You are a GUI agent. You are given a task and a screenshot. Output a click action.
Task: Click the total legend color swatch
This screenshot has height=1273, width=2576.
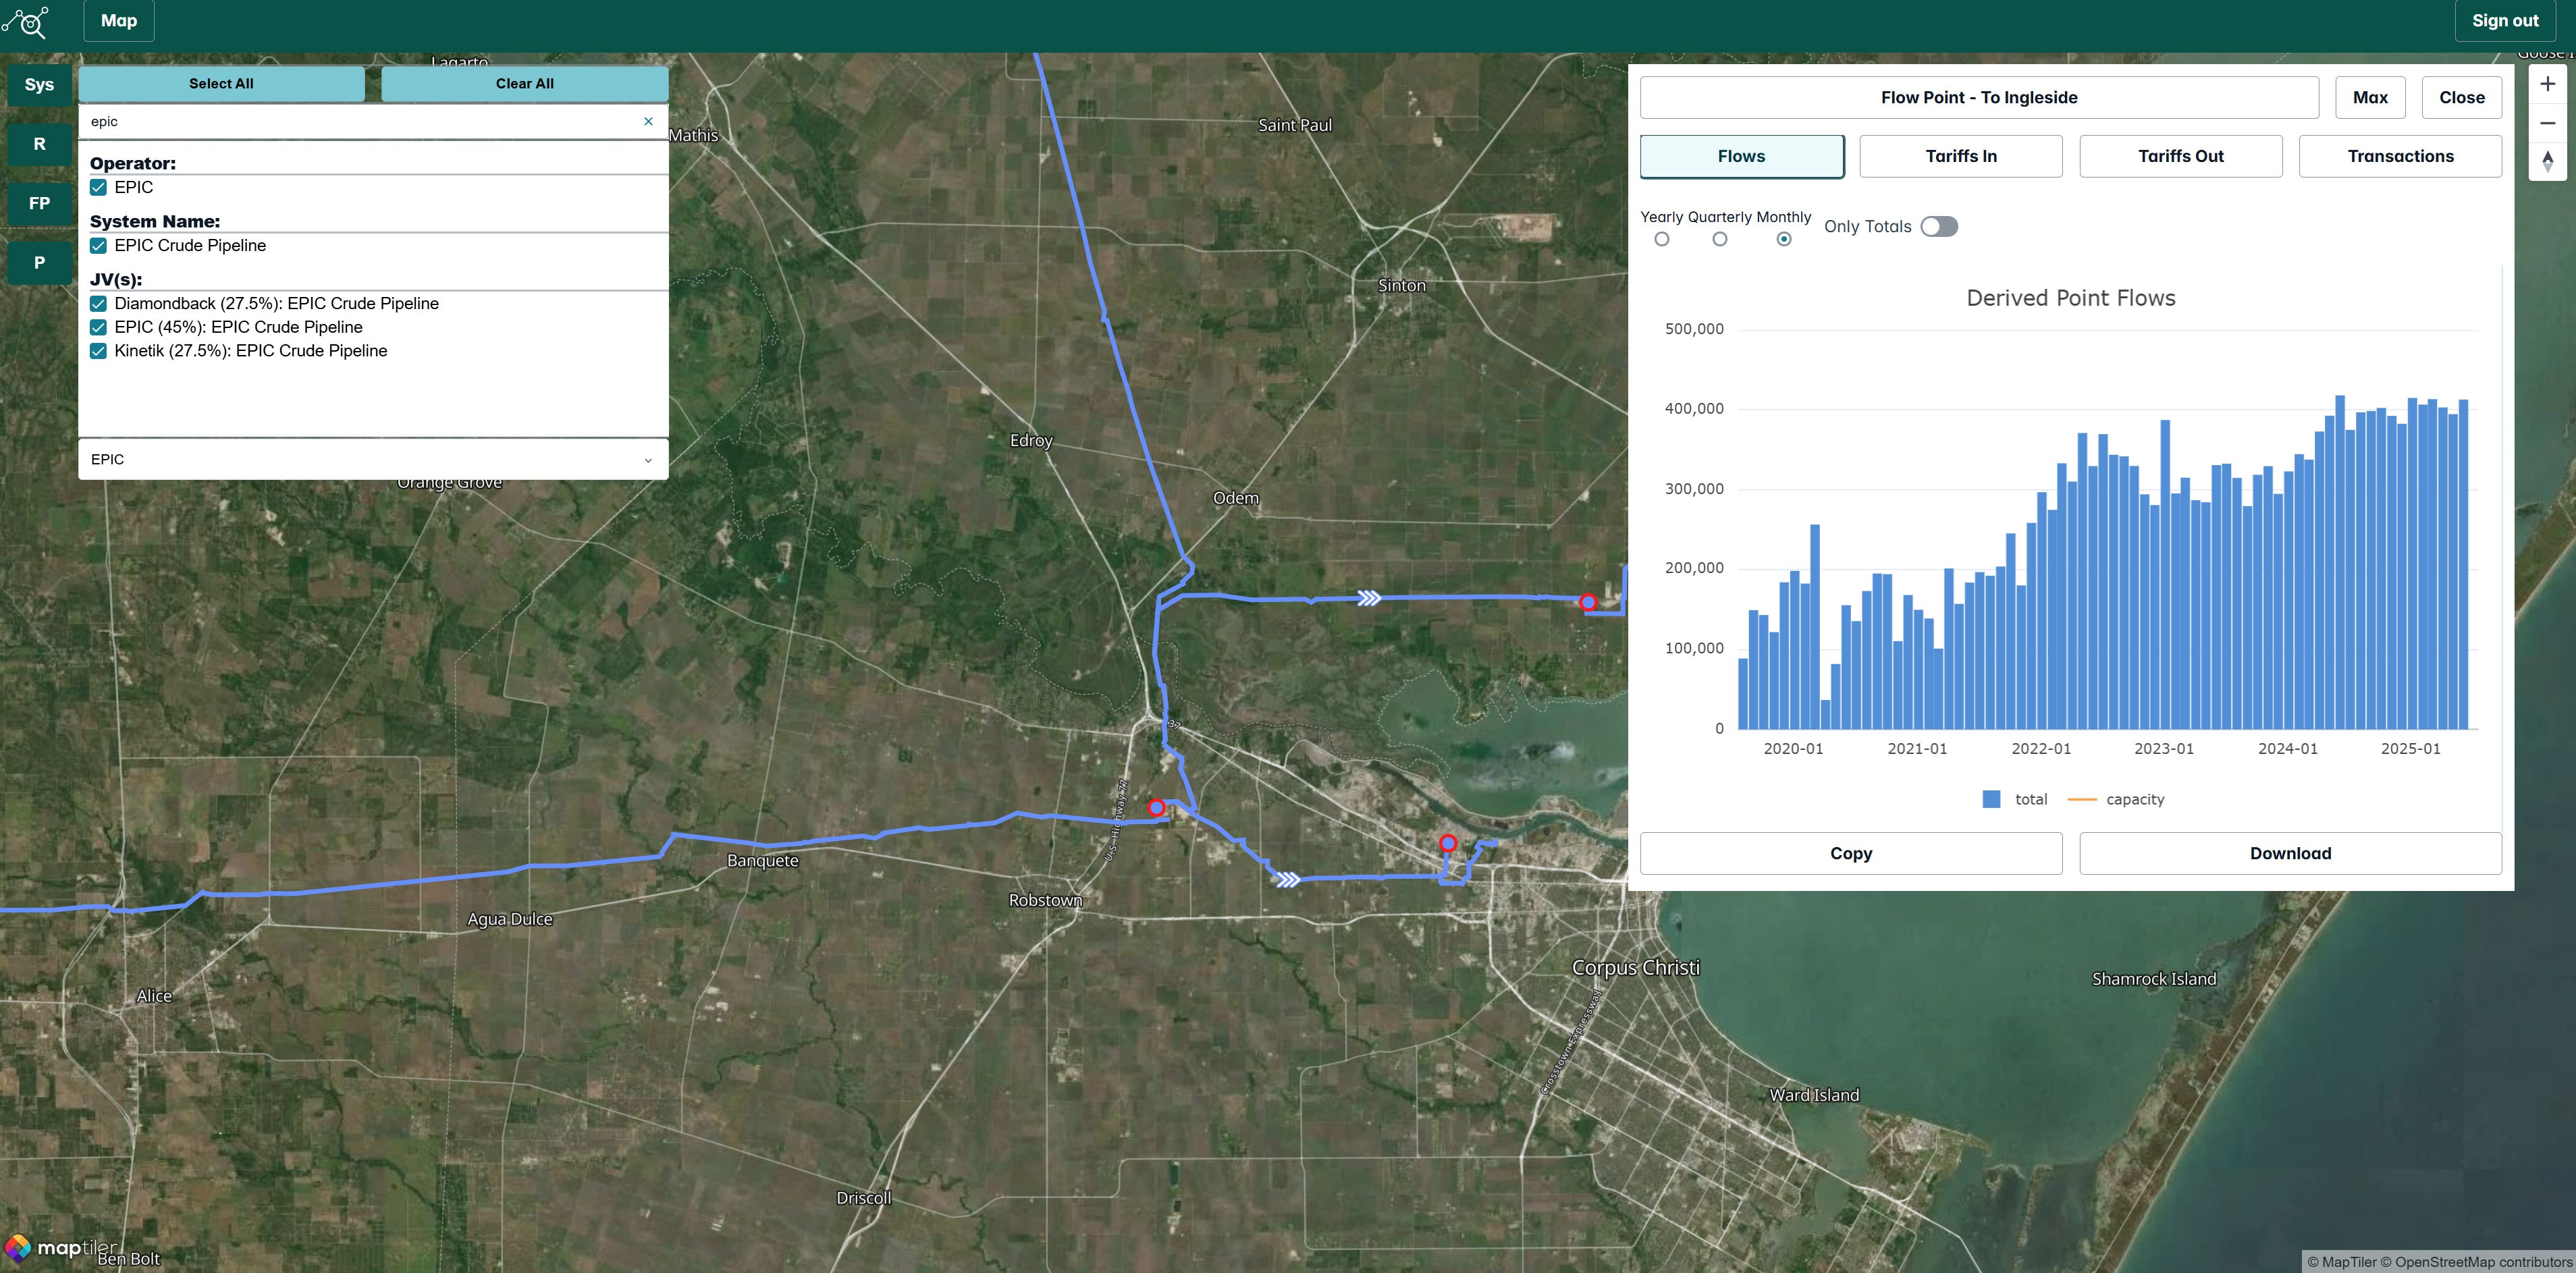(1991, 799)
